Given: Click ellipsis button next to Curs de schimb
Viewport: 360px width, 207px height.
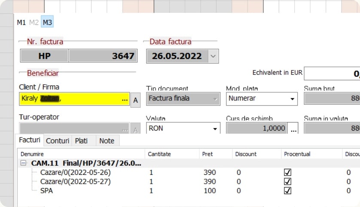Looking at the screenshot, I should pyautogui.click(x=293, y=129).
